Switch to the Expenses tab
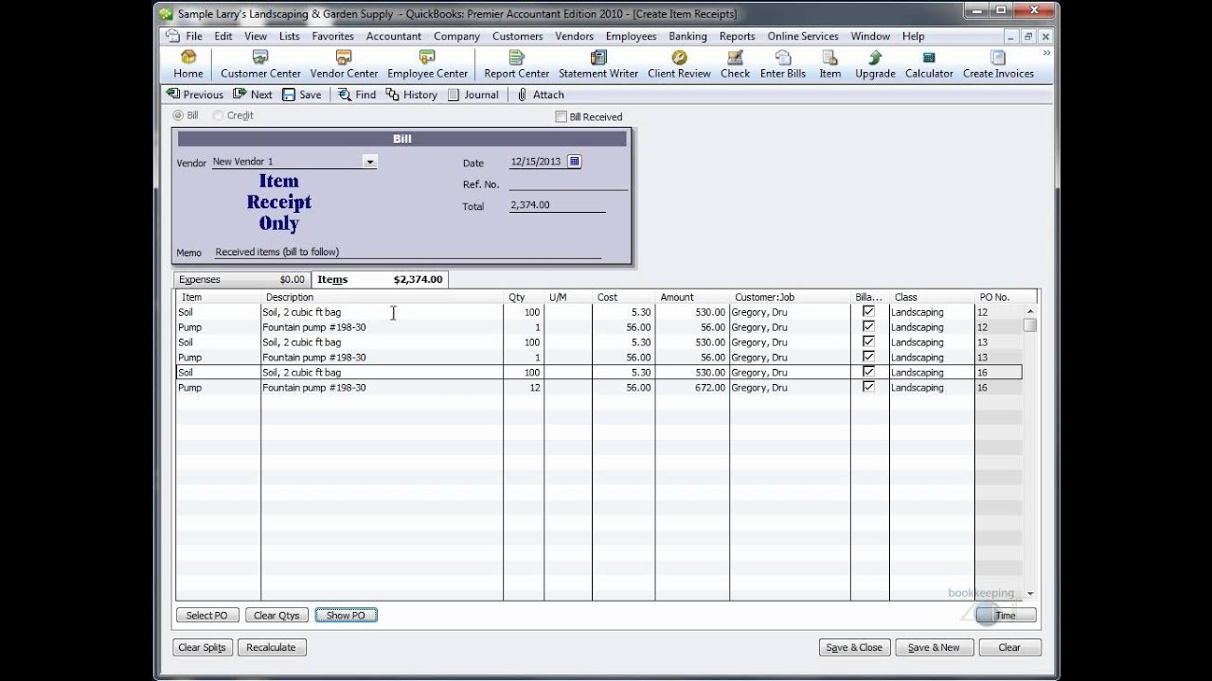The image size is (1212, 681). pos(242,279)
